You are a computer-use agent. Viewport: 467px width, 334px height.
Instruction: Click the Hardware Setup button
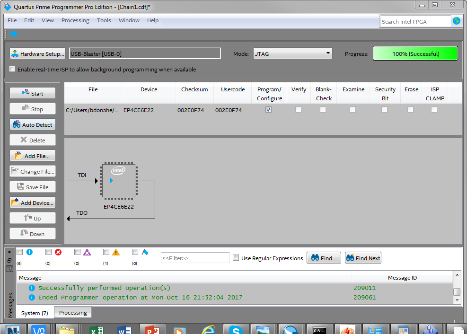(37, 53)
